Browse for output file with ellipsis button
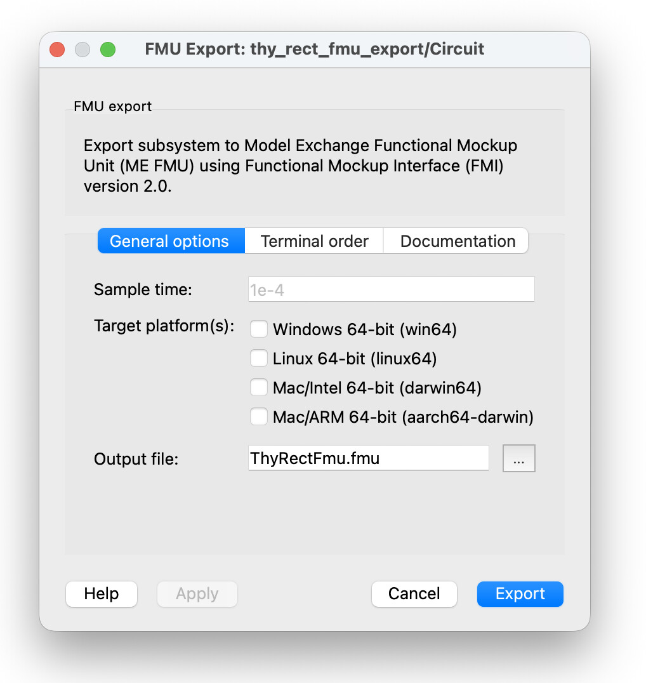The height and width of the screenshot is (683, 646). 519,459
